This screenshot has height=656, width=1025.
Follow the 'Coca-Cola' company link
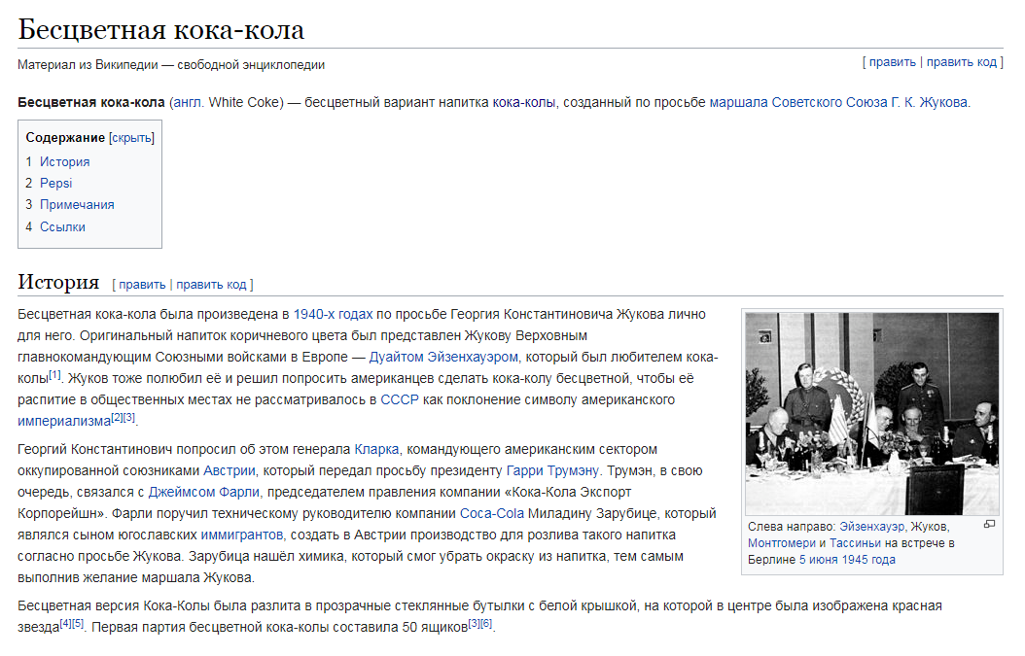point(492,513)
